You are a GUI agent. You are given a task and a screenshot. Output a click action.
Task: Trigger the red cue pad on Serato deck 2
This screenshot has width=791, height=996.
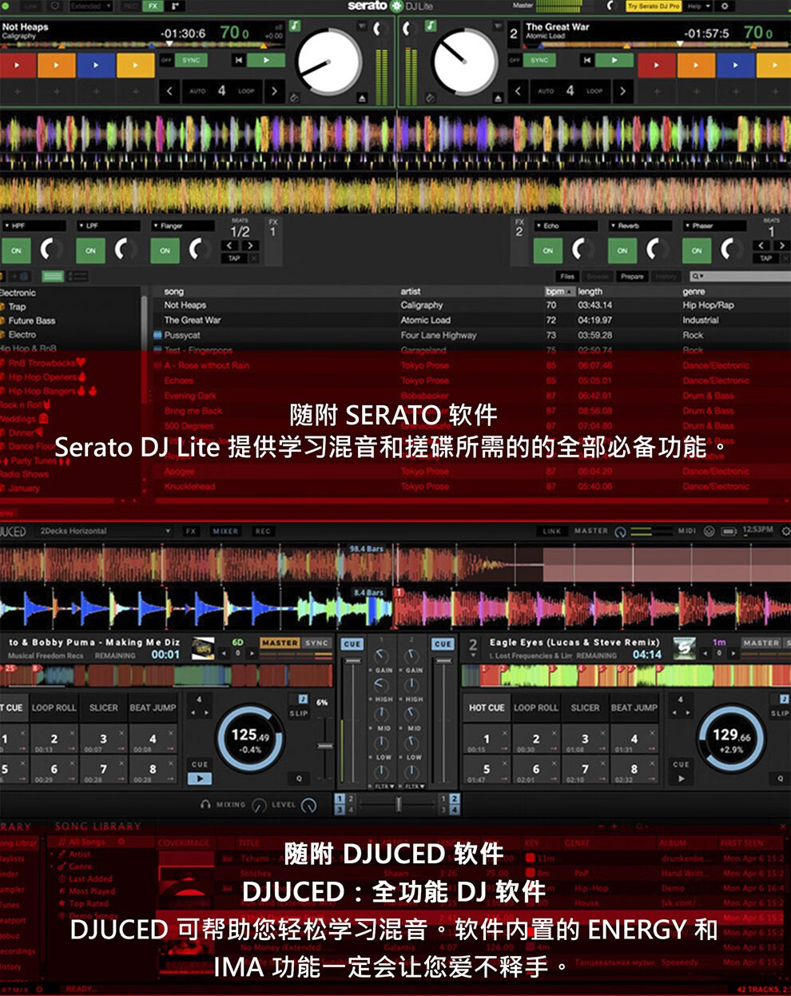point(656,65)
